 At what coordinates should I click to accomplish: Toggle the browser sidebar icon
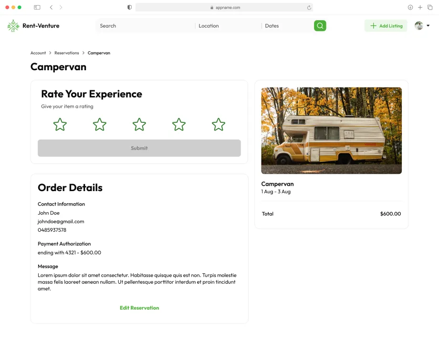(x=37, y=7)
